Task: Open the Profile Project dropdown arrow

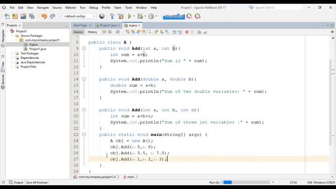Action: coord(156,16)
